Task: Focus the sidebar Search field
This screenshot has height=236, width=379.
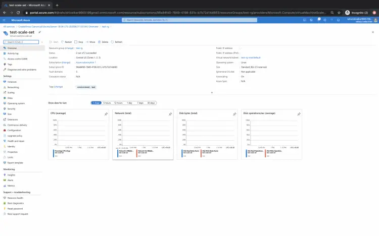Action: [21, 42]
